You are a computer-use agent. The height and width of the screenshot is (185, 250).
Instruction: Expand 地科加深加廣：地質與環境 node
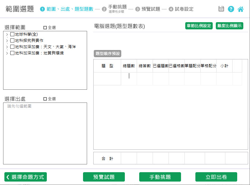[7, 53]
